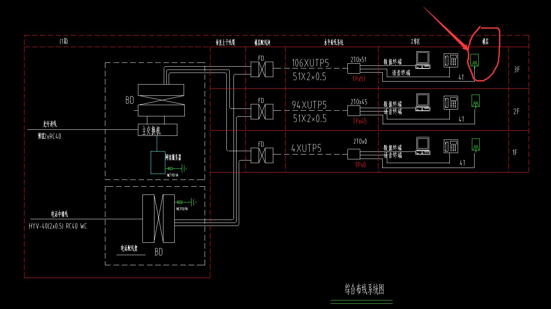Select the computer terminal icon on 2F
551x309 pixels.
pos(423,102)
